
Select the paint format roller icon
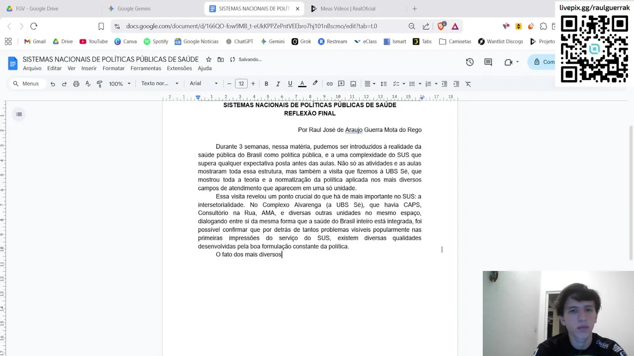tap(100, 84)
